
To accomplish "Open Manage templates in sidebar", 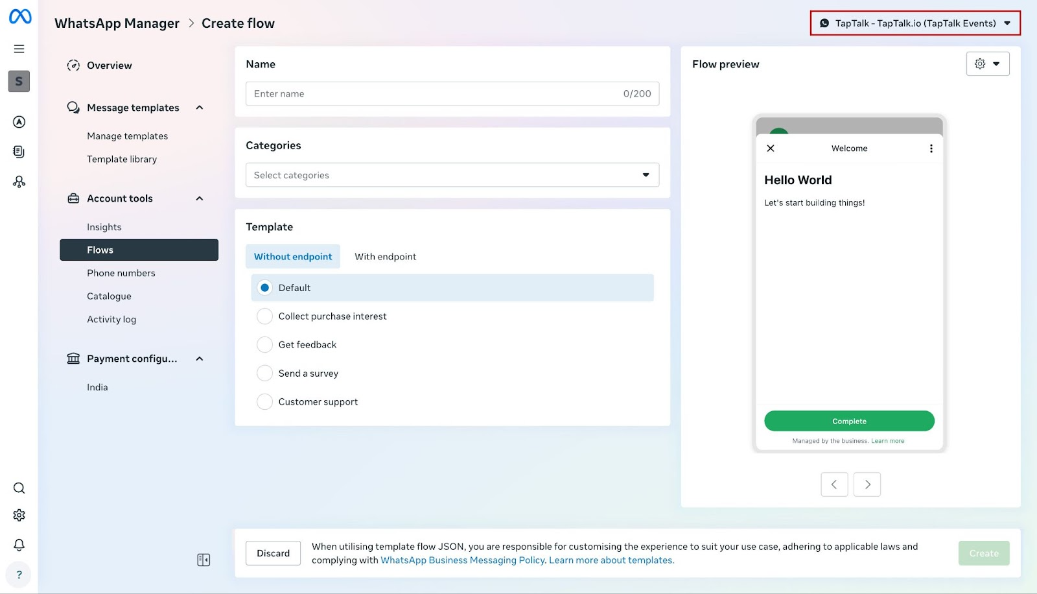I will [128, 136].
